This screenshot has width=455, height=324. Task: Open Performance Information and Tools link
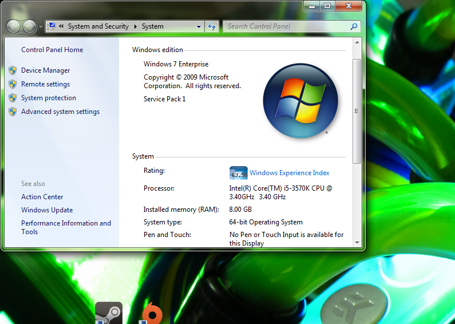pyautogui.click(x=66, y=227)
